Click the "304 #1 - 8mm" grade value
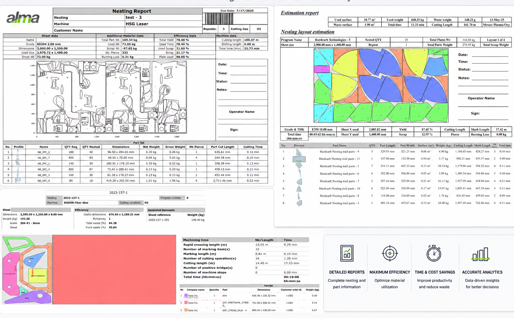Image resolution: width=514 pixels, height=318 pixels. click(30, 223)
